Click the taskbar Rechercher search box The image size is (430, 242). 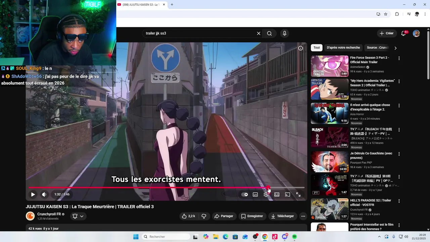click(166, 237)
